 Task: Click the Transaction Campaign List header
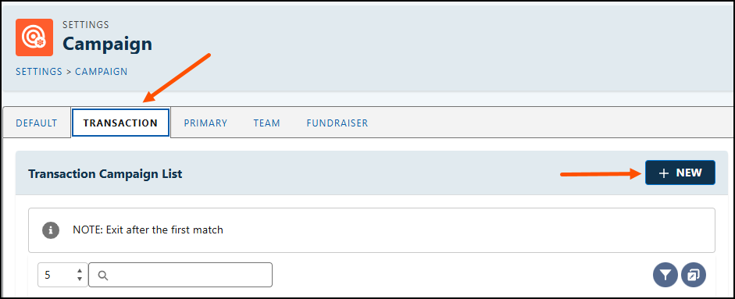105,174
